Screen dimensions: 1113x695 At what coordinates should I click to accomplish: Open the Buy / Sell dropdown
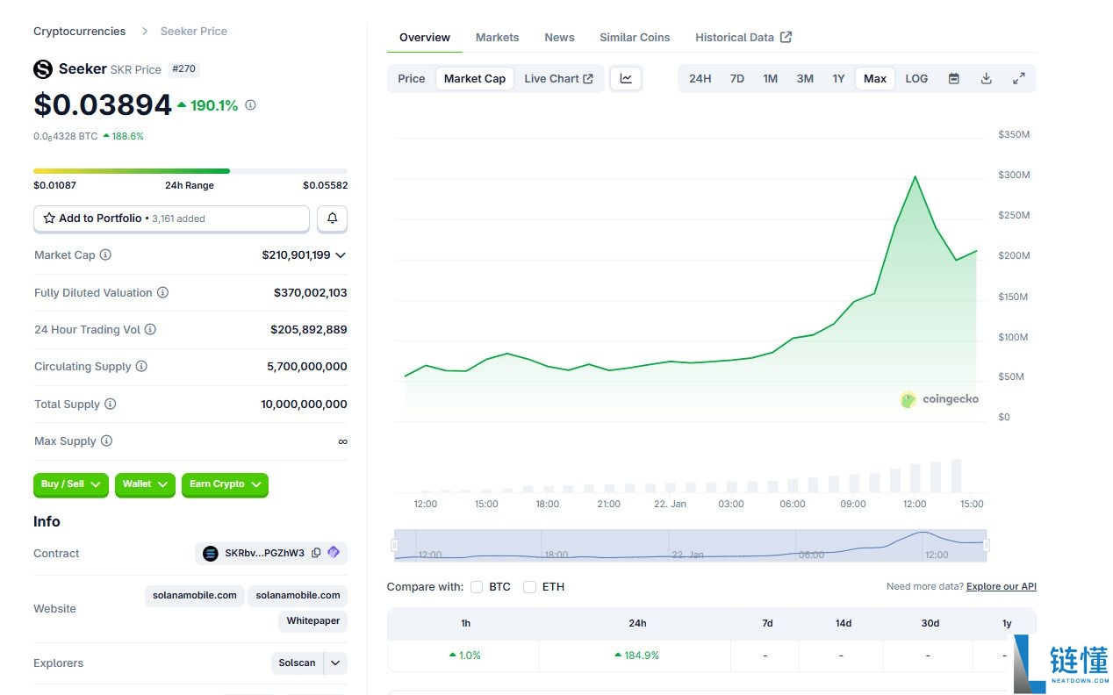(71, 484)
